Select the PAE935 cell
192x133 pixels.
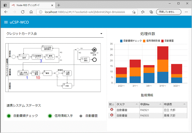click(151, 116)
